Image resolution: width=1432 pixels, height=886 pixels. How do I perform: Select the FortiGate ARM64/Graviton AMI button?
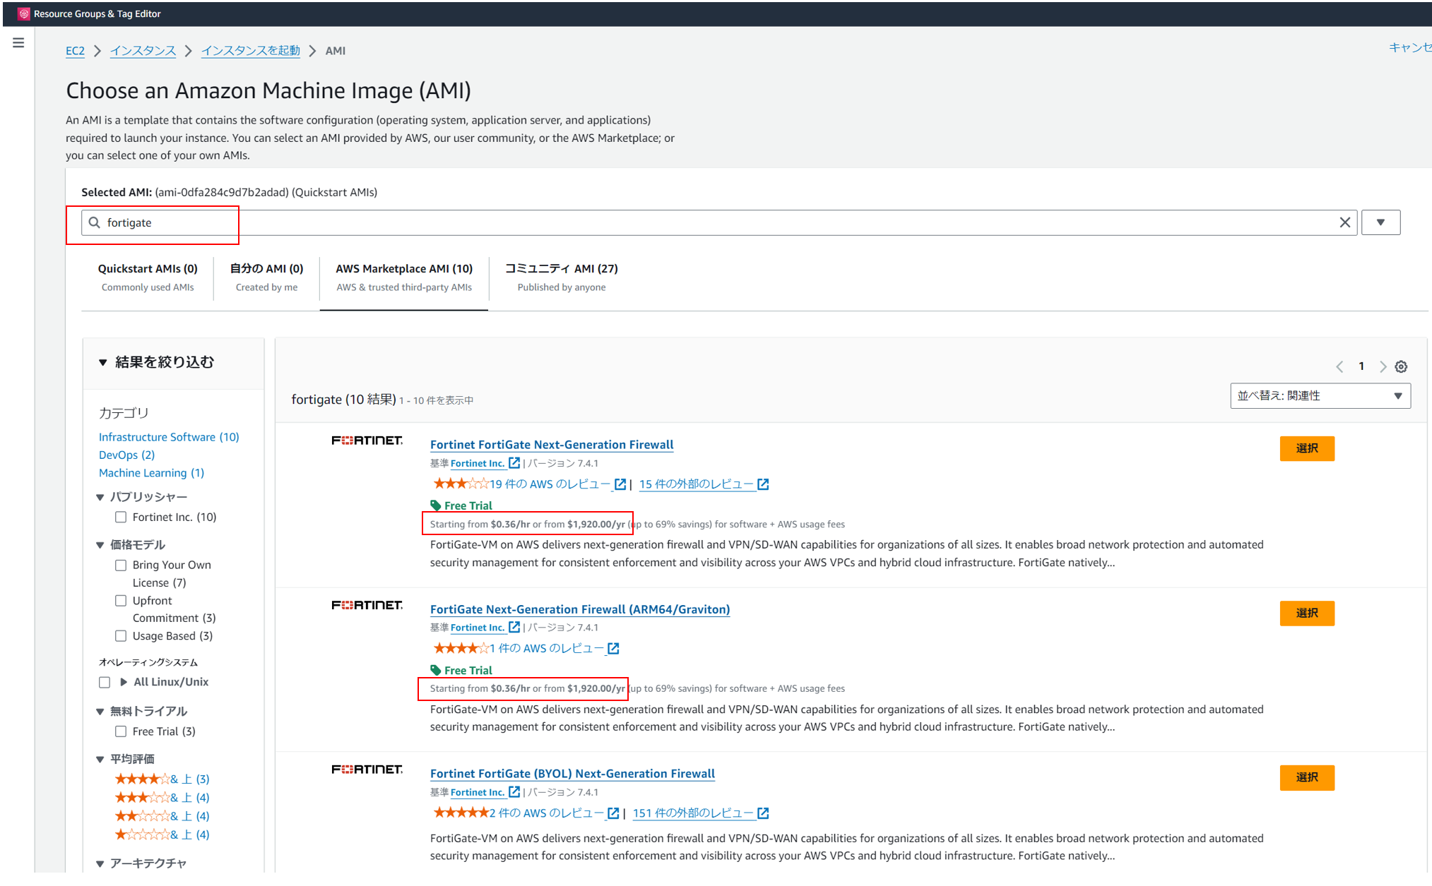1306,613
